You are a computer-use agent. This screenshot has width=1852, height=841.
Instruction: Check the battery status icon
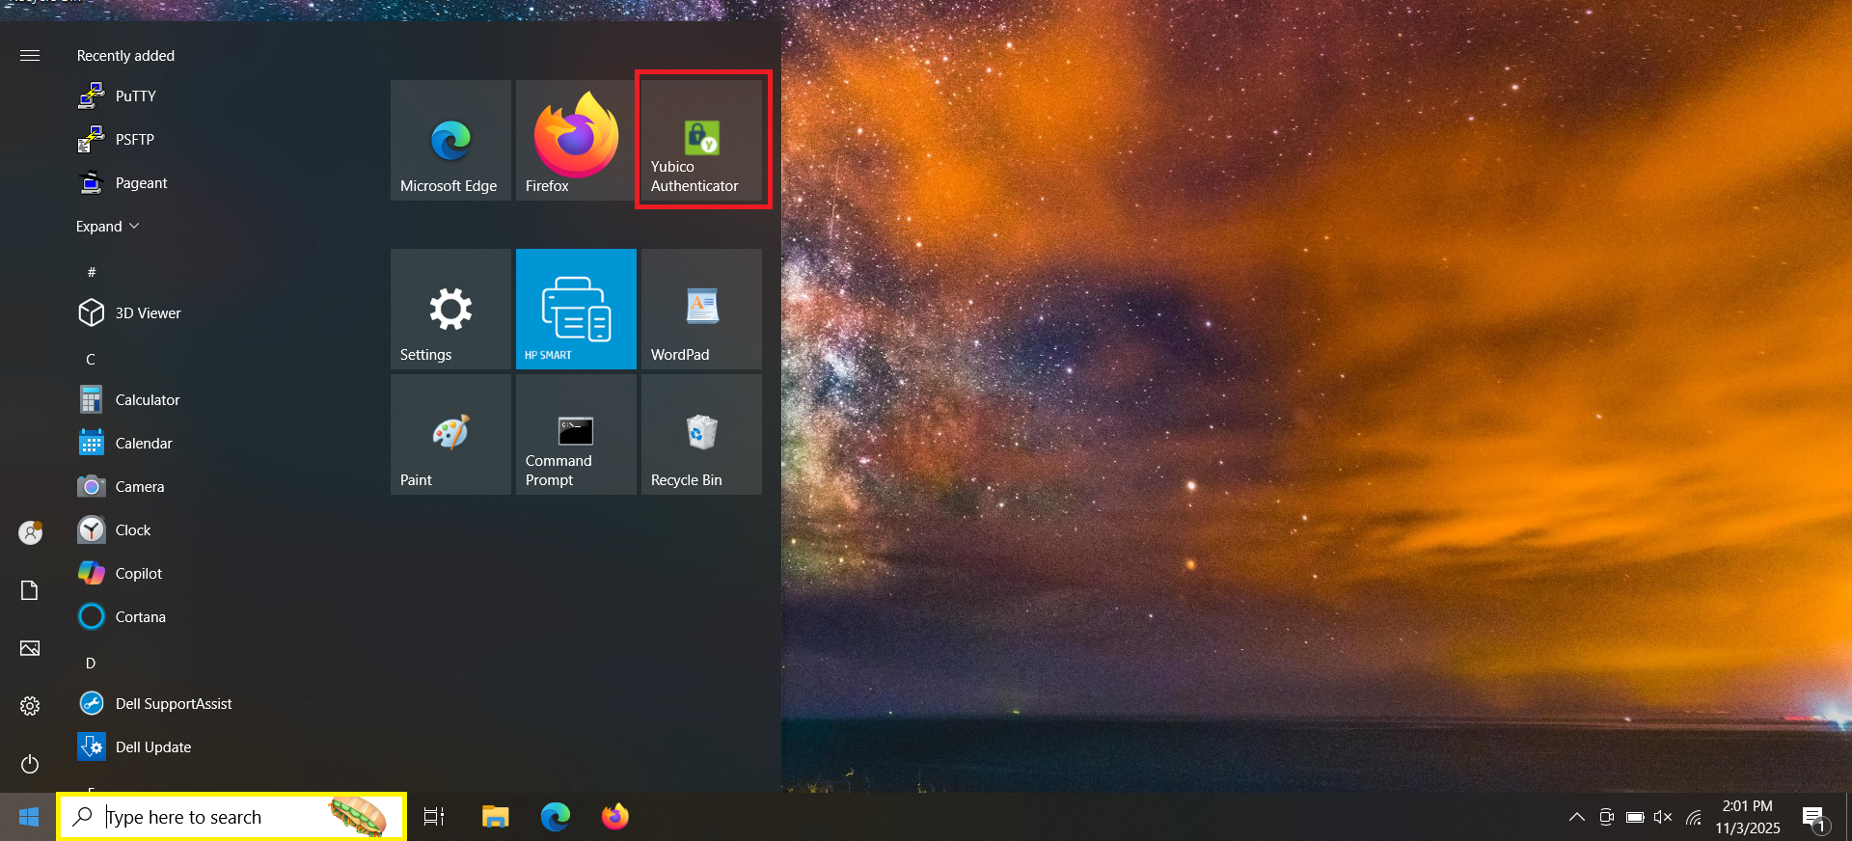(1635, 817)
